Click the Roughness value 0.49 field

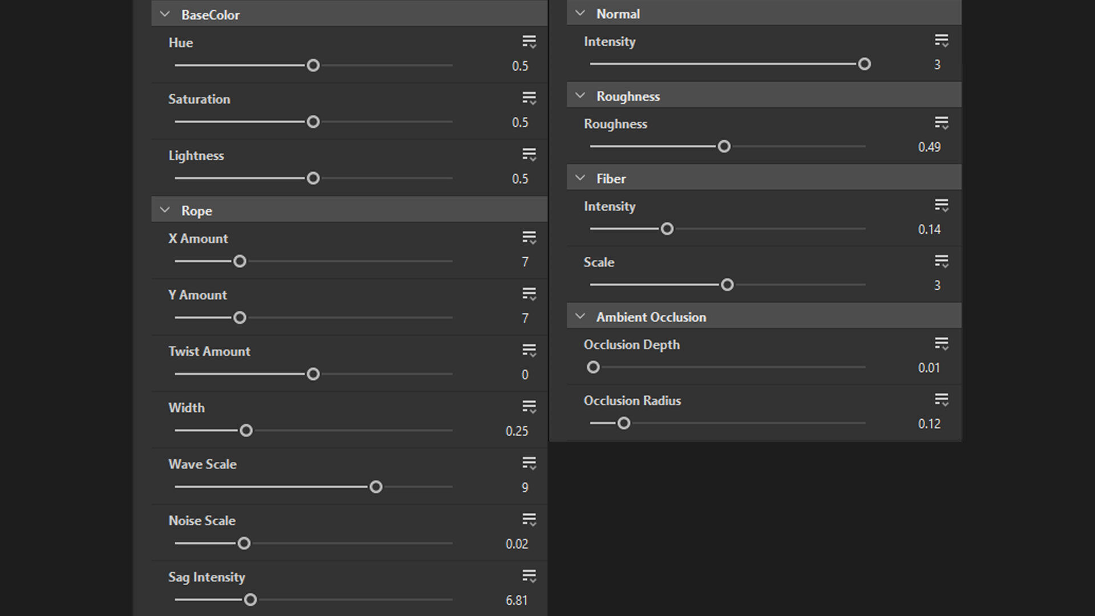tap(928, 147)
